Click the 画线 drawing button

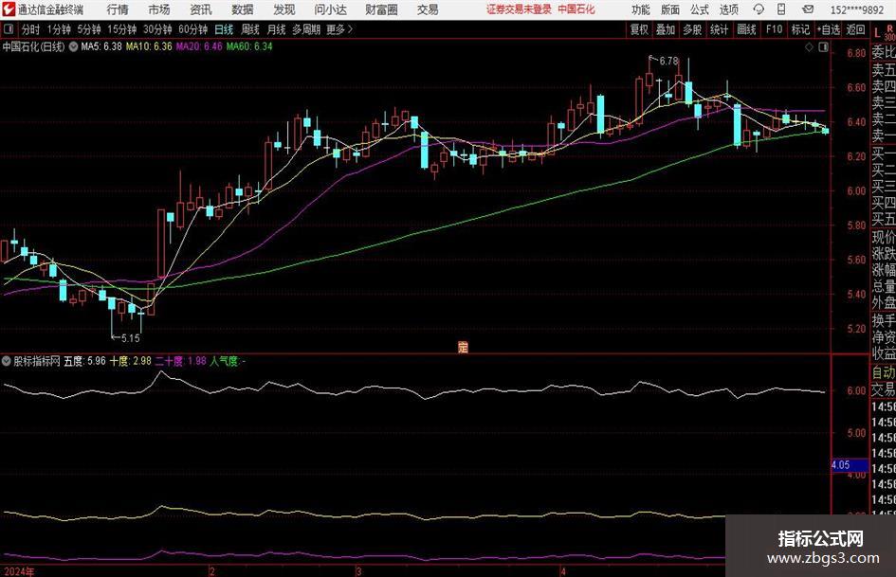pyautogui.click(x=746, y=29)
